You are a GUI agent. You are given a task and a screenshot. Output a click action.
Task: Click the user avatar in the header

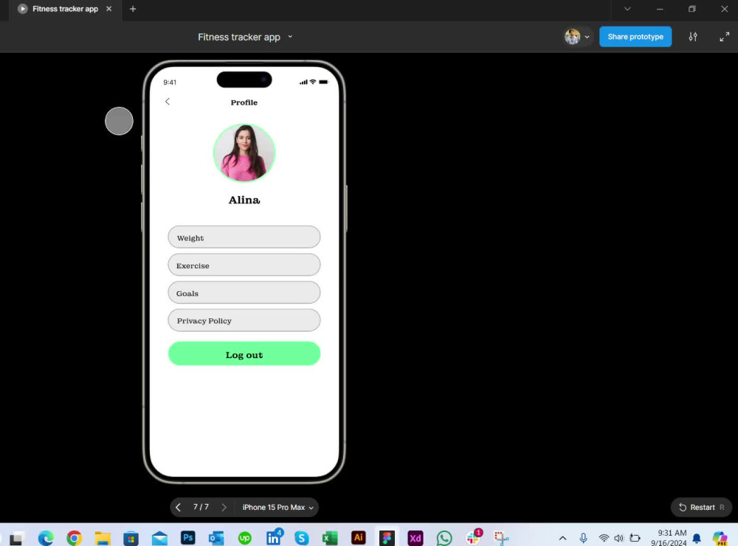pyautogui.click(x=573, y=37)
